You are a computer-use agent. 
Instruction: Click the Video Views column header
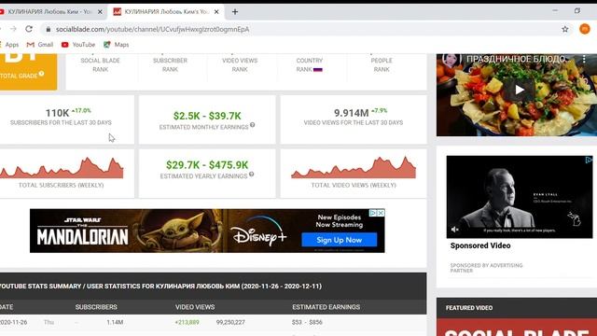coord(195,307)
